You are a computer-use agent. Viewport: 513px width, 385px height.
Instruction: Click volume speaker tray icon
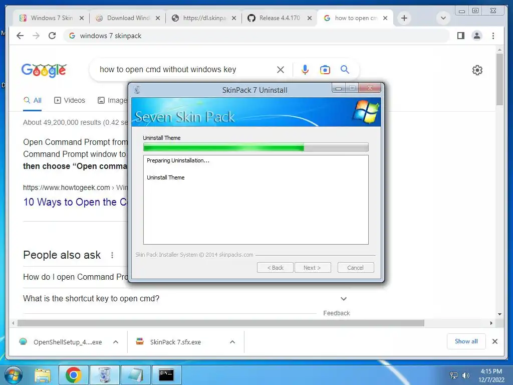pyautogui.click(x=466, y=375)
